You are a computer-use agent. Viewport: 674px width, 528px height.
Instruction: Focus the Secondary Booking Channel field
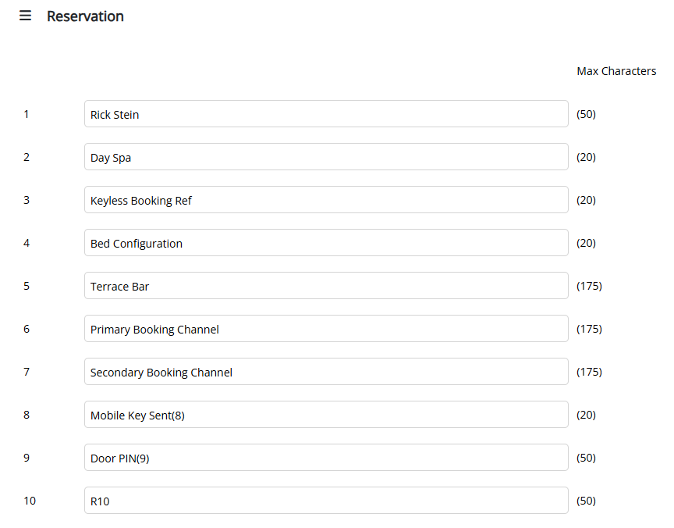tap(326, 372)
